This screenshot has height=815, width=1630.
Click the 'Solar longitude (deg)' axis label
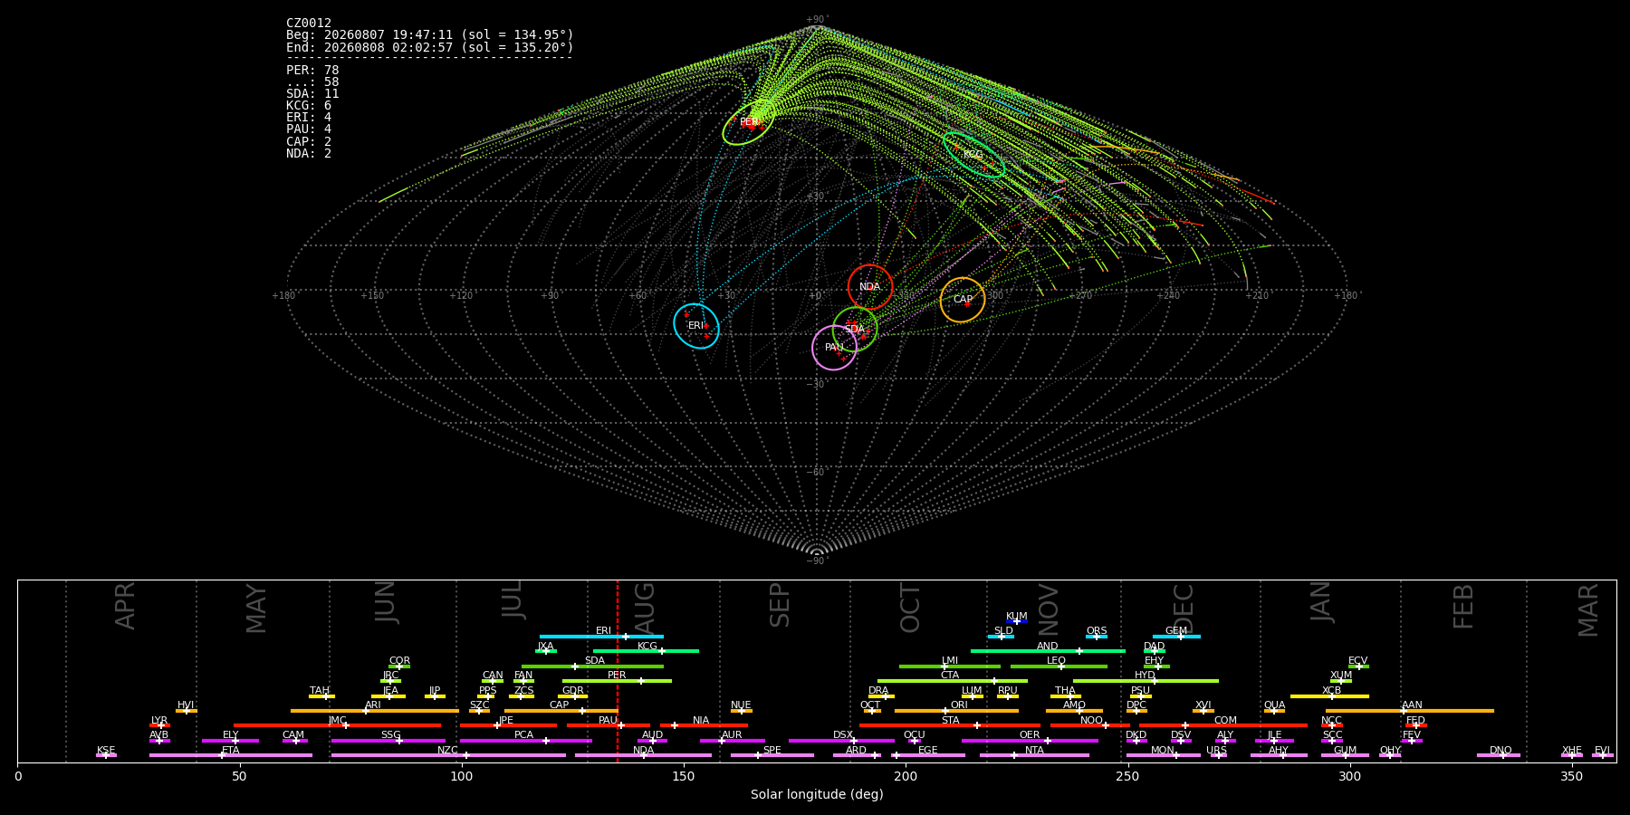pyautogui.click(x=817, y=794)
